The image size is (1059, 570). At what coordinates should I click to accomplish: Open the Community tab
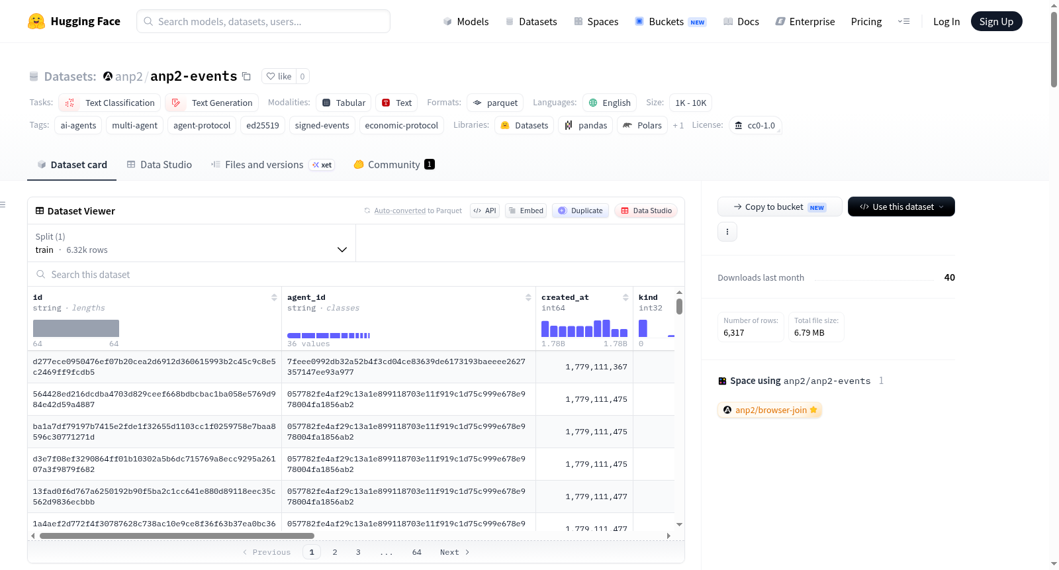(394, 165)
